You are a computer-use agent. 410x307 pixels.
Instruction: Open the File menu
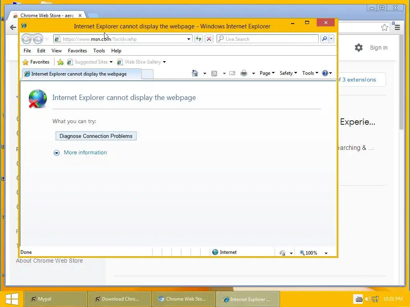click(27, 51)
